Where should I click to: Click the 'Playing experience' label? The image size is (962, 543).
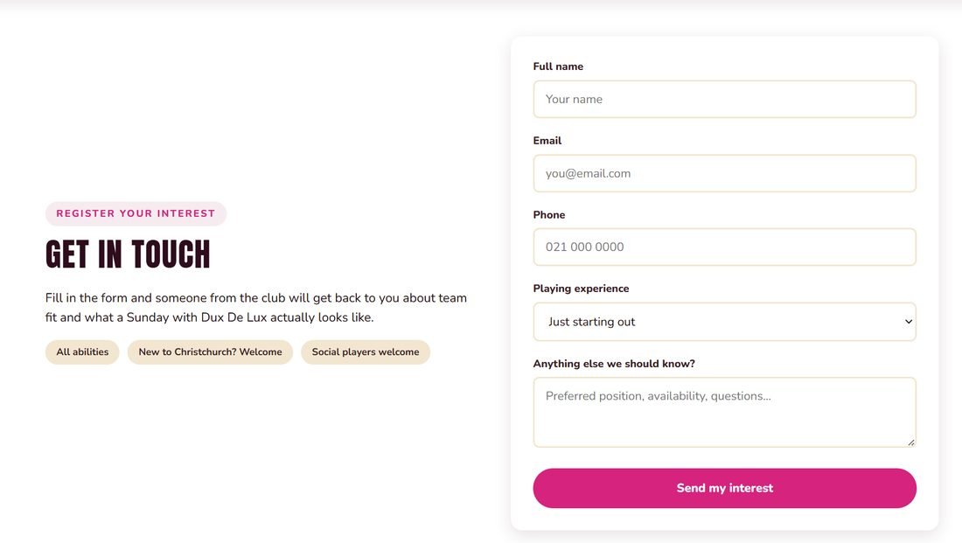[x=581, y=289]
